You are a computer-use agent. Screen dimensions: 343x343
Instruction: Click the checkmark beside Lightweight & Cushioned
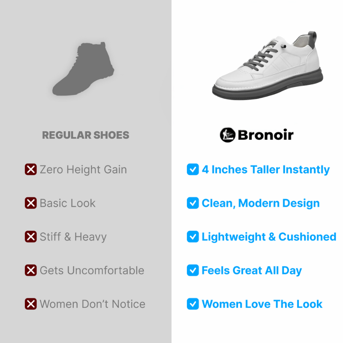pyautogui.click(x=193, y=237)
